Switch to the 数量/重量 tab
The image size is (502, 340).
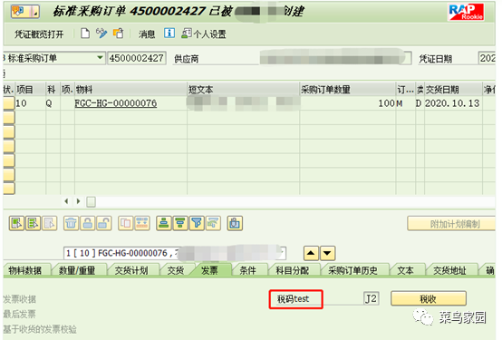77,271
